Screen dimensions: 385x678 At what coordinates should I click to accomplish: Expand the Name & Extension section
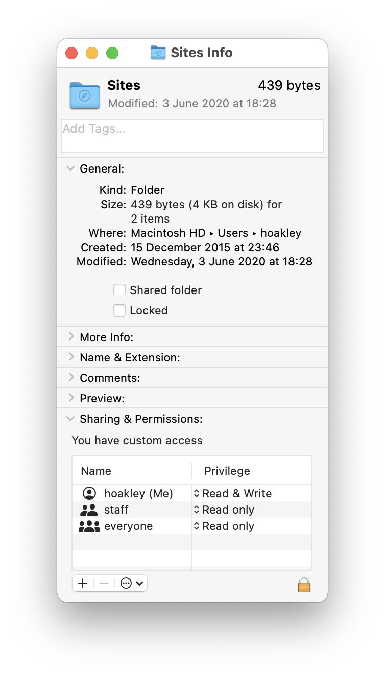click(71, 357)
